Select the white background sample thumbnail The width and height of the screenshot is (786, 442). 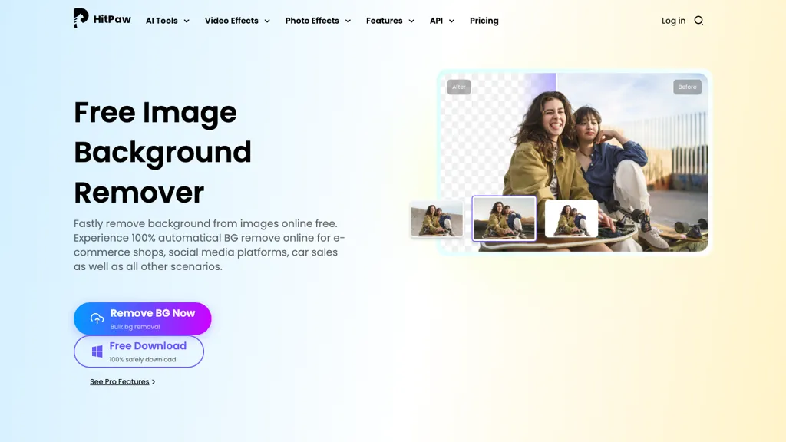point(571,219)
